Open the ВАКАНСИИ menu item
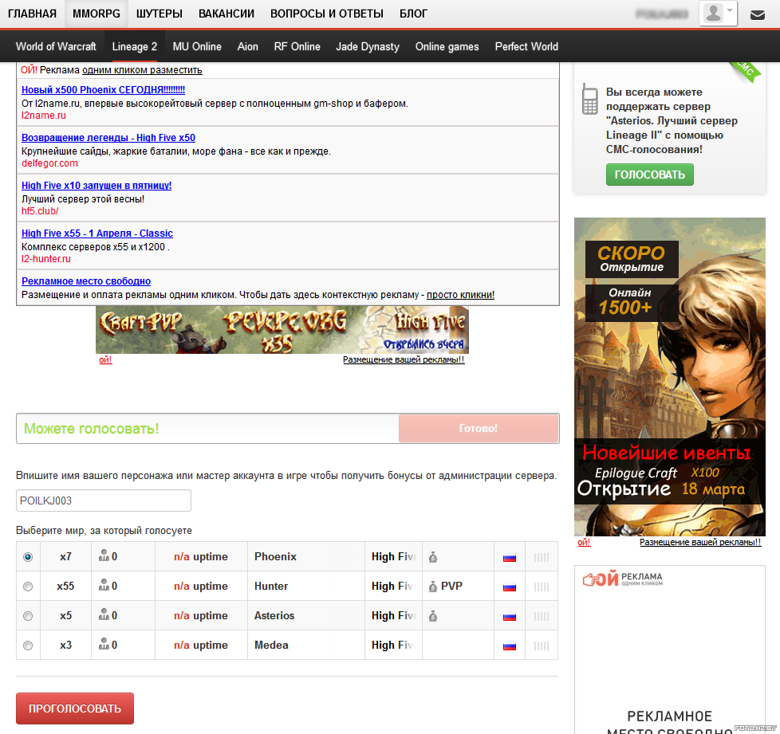Image resolution: width=780 pixels, height=734 pixels. tap(227, 14)
